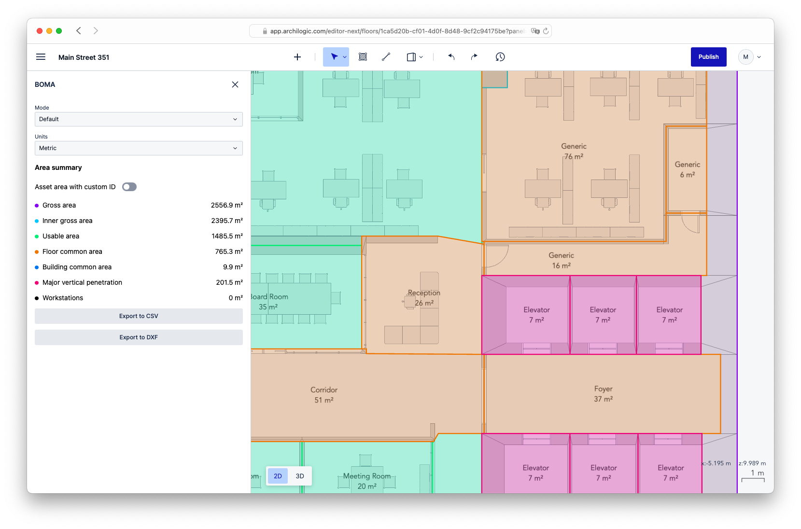This screenshot has height=529, width=801.
Task: Open the version history clock icon
Action: click(500, 57)
